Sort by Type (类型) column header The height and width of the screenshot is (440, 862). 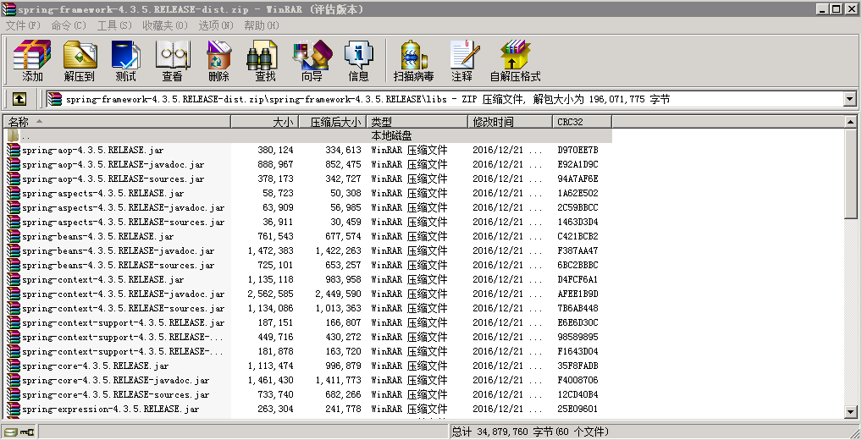tap(417, 122)
